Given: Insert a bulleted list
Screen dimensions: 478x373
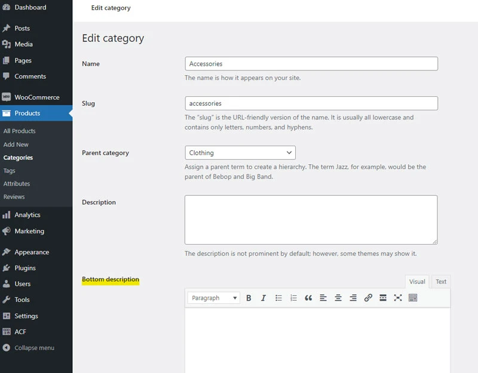Looking at the screenshot, I should pos(278,298).
